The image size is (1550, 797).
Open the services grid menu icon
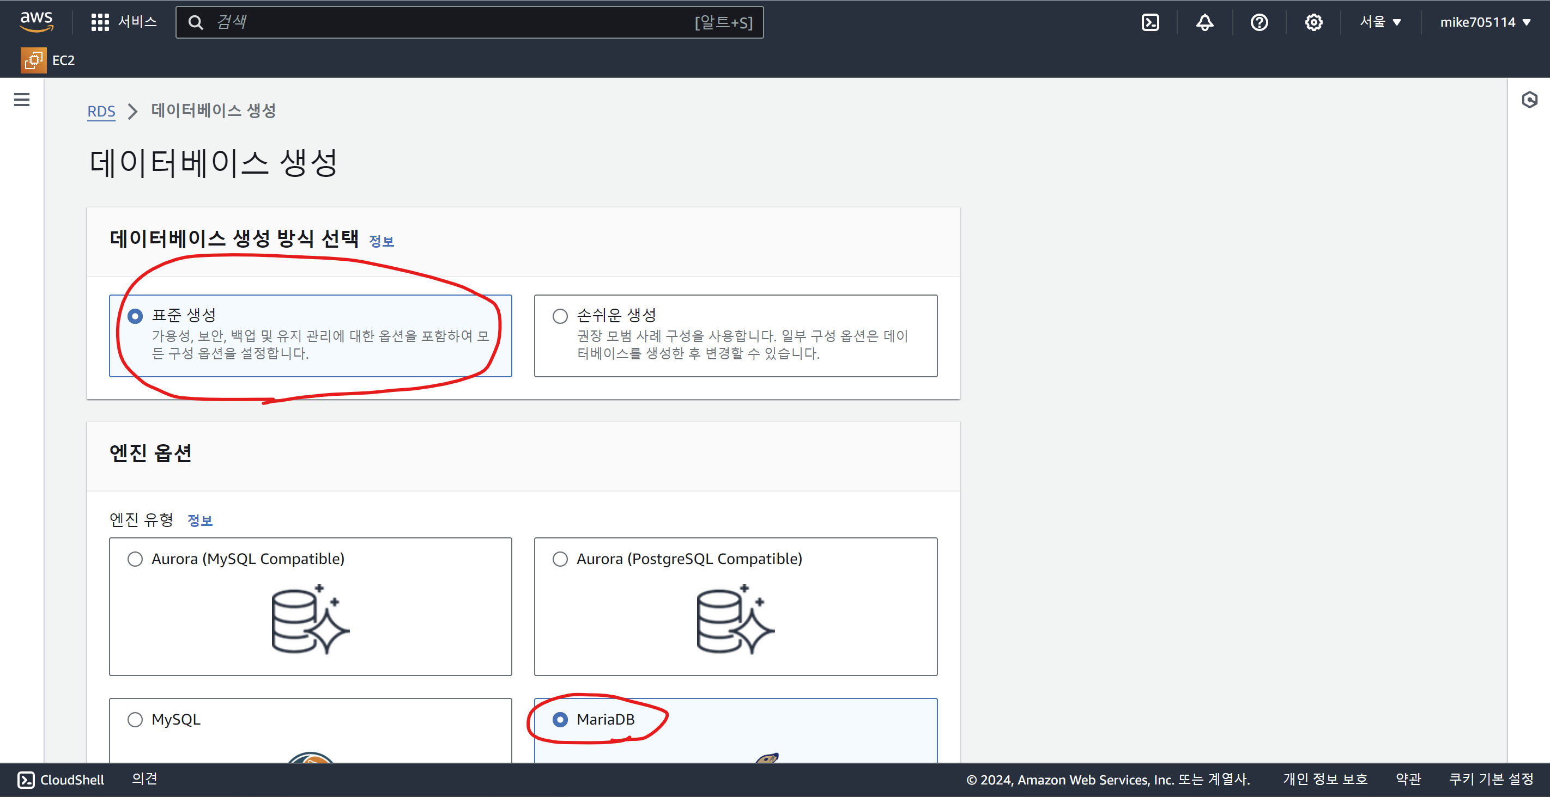point(100,22)
